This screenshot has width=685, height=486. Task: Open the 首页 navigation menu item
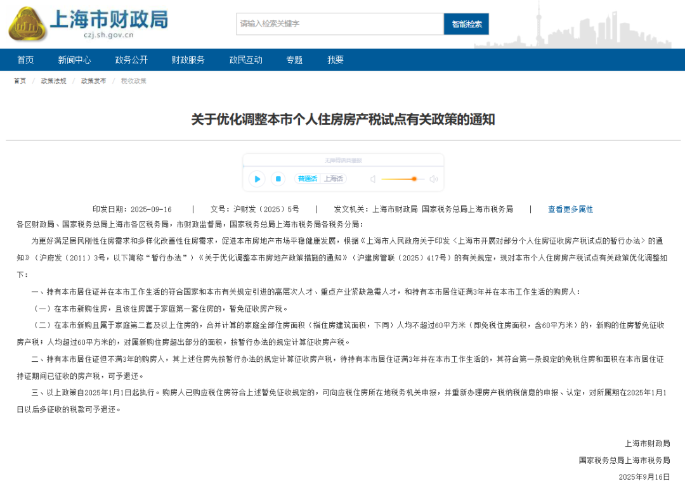(x=25, y=60)
